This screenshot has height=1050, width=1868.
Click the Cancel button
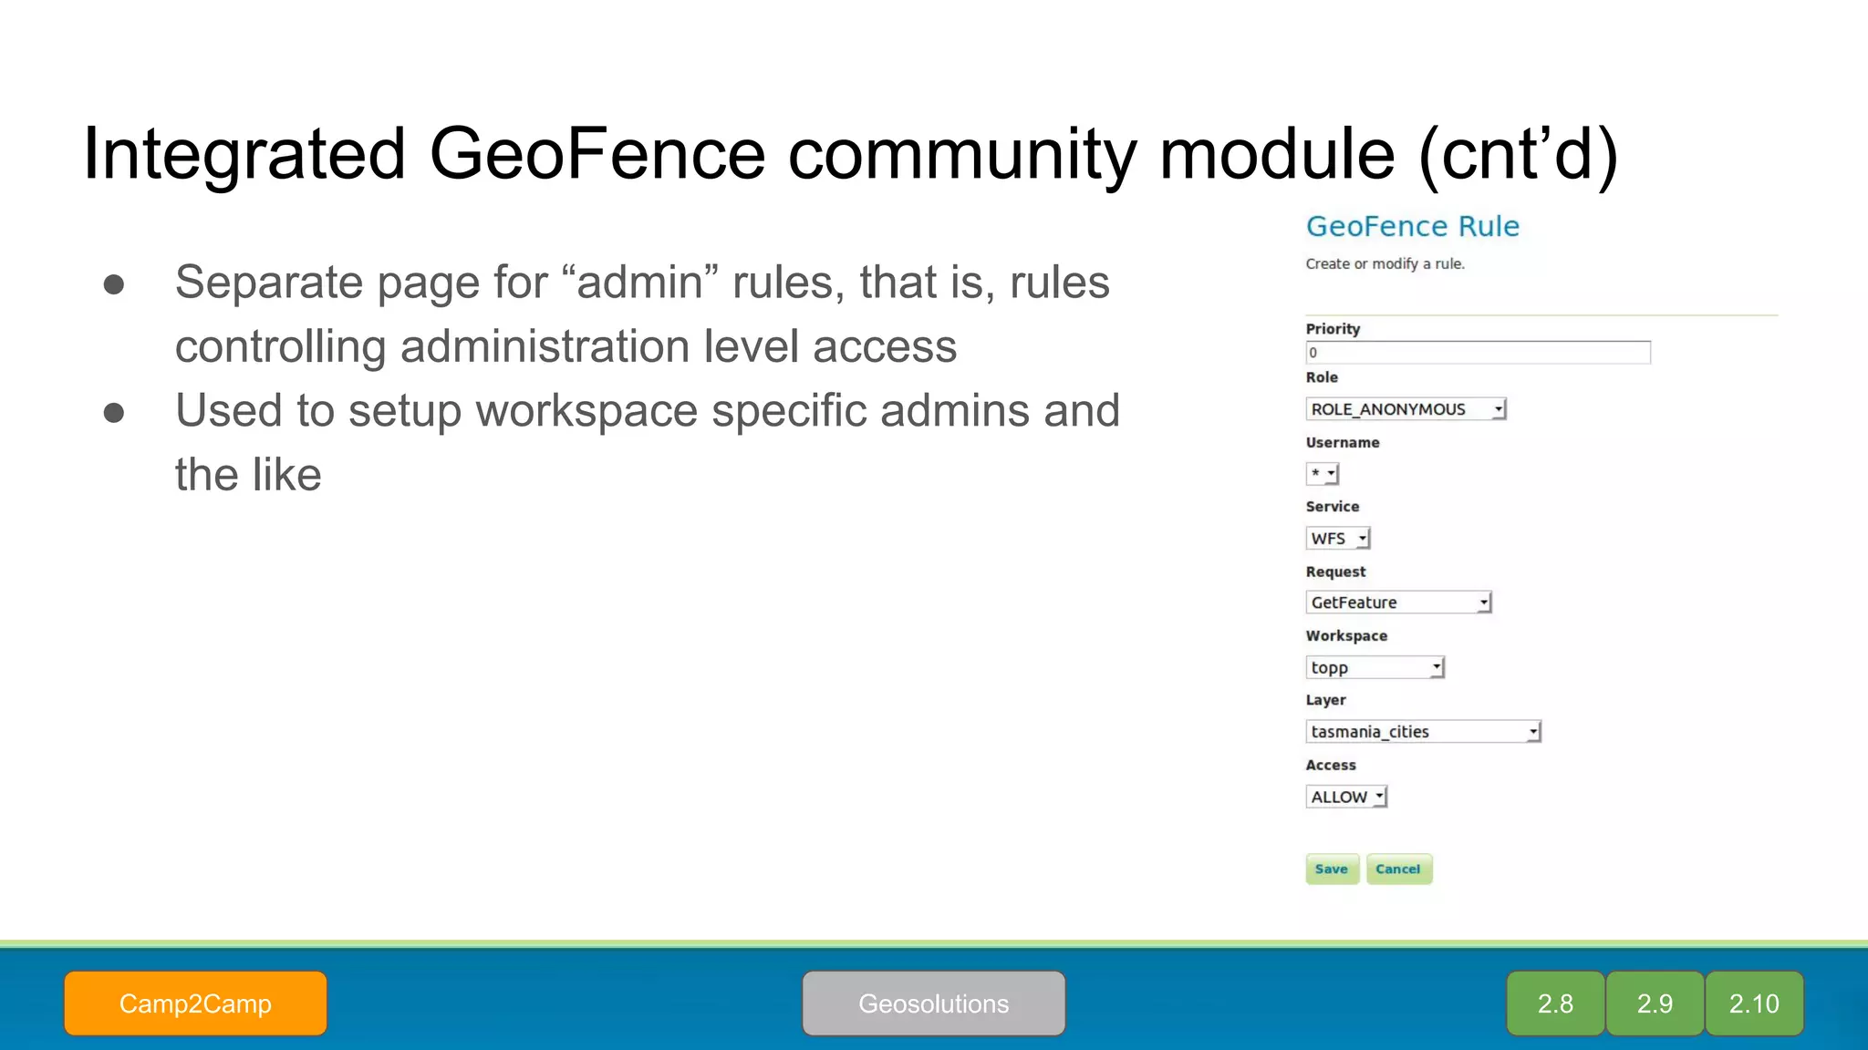1398,869
